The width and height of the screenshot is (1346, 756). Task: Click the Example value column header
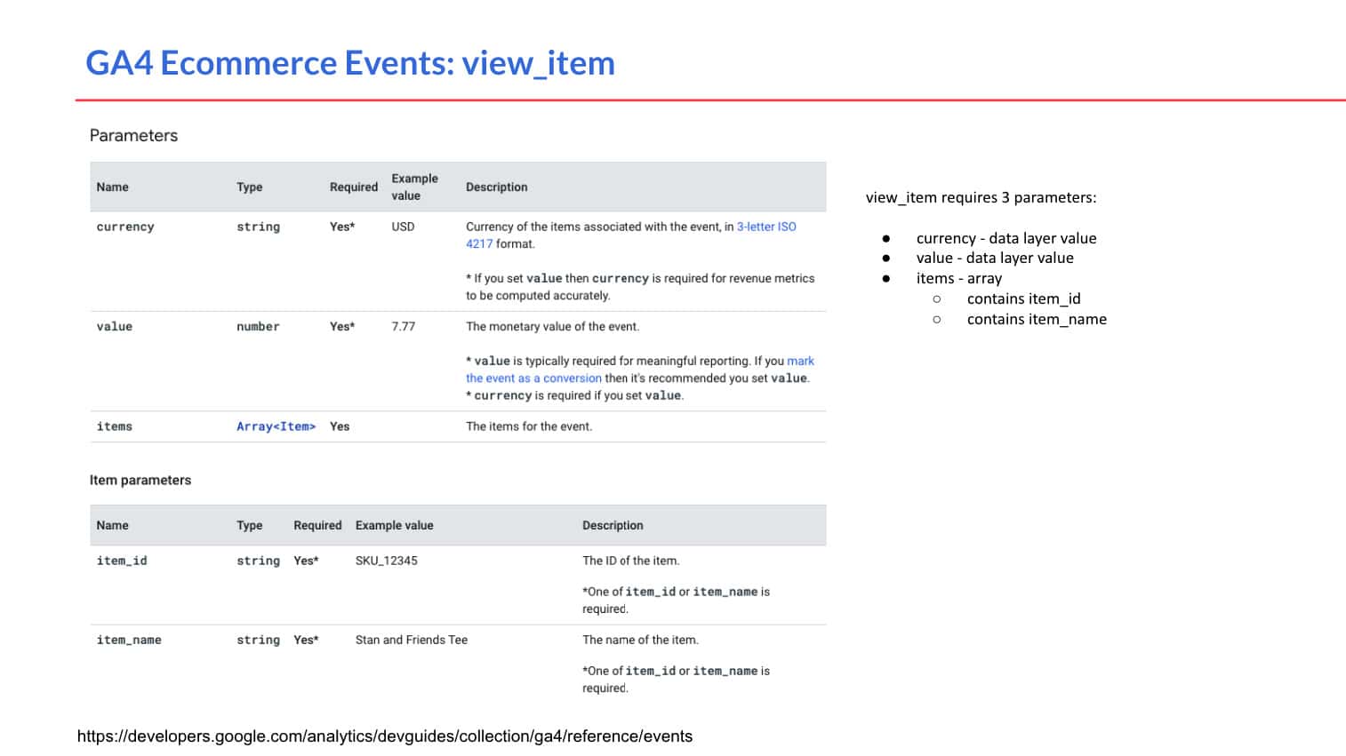pos(414,187)
